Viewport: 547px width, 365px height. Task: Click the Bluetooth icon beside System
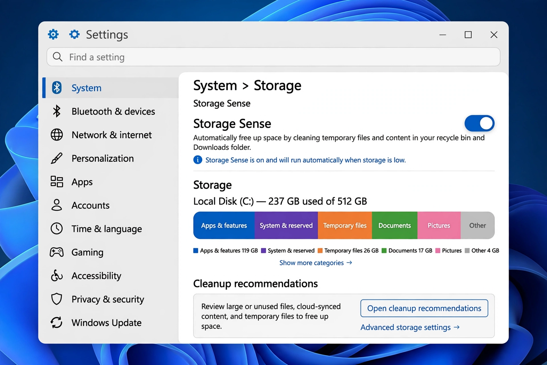tap(57, 88)
